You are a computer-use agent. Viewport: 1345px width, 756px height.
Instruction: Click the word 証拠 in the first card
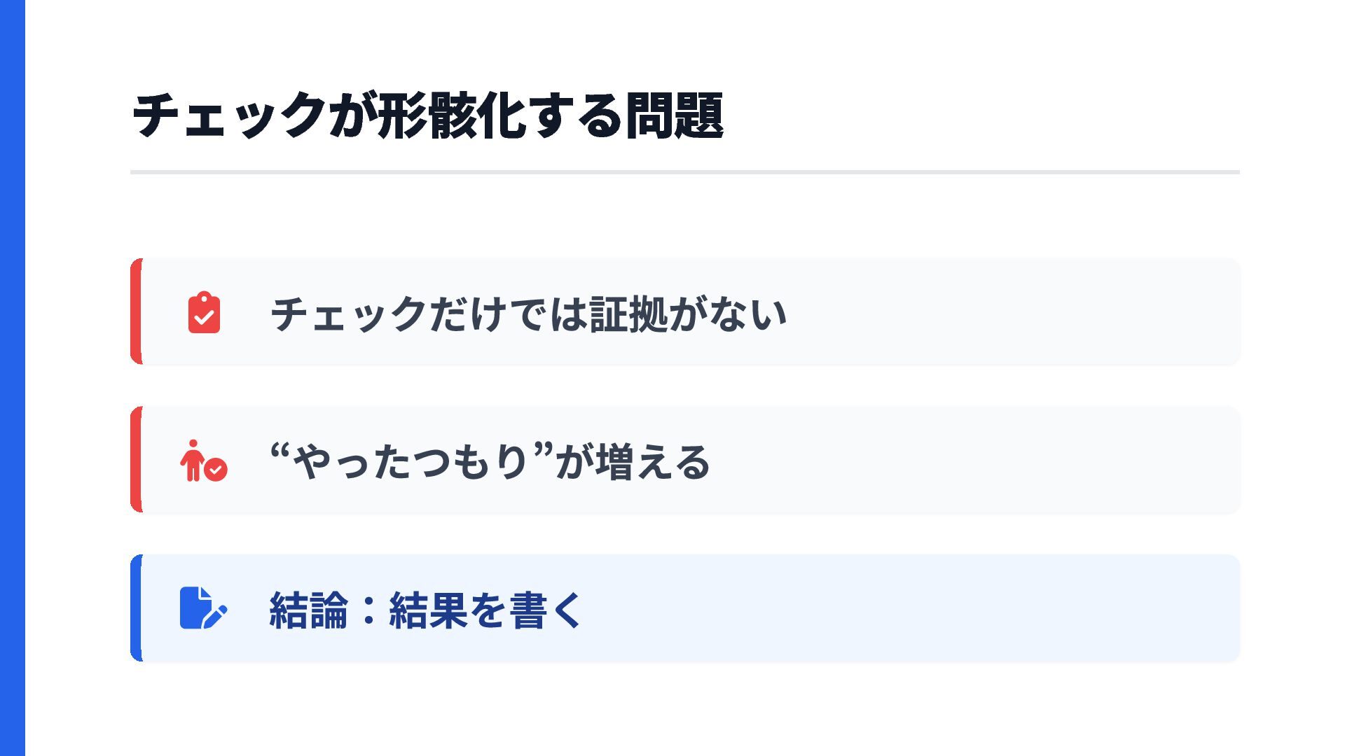coord(628,314)
